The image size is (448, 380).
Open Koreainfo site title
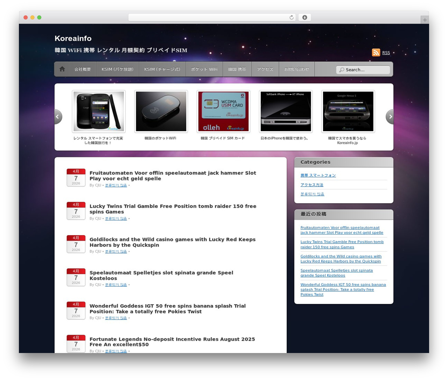pyautogui.click(x=73, y=38)
